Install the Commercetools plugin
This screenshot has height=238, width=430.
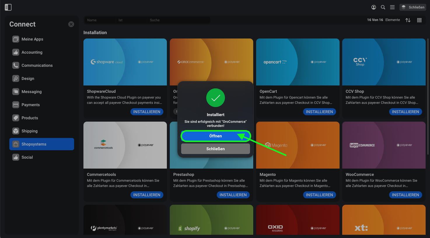(x=147, y=195)
